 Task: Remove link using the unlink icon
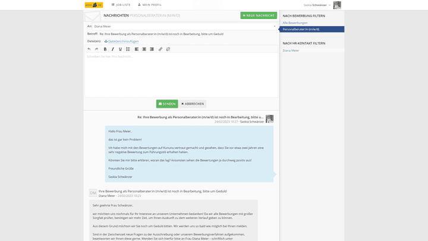pyautogui.click(x=168, y=49)
